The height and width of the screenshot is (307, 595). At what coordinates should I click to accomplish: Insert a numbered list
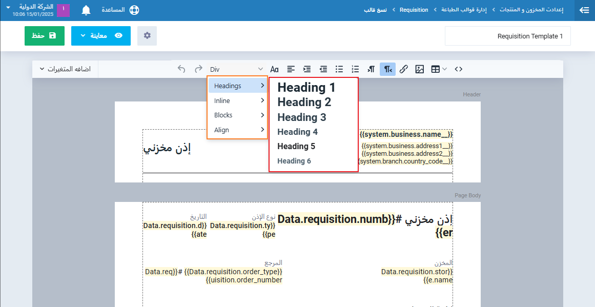(x=355, y=69)
